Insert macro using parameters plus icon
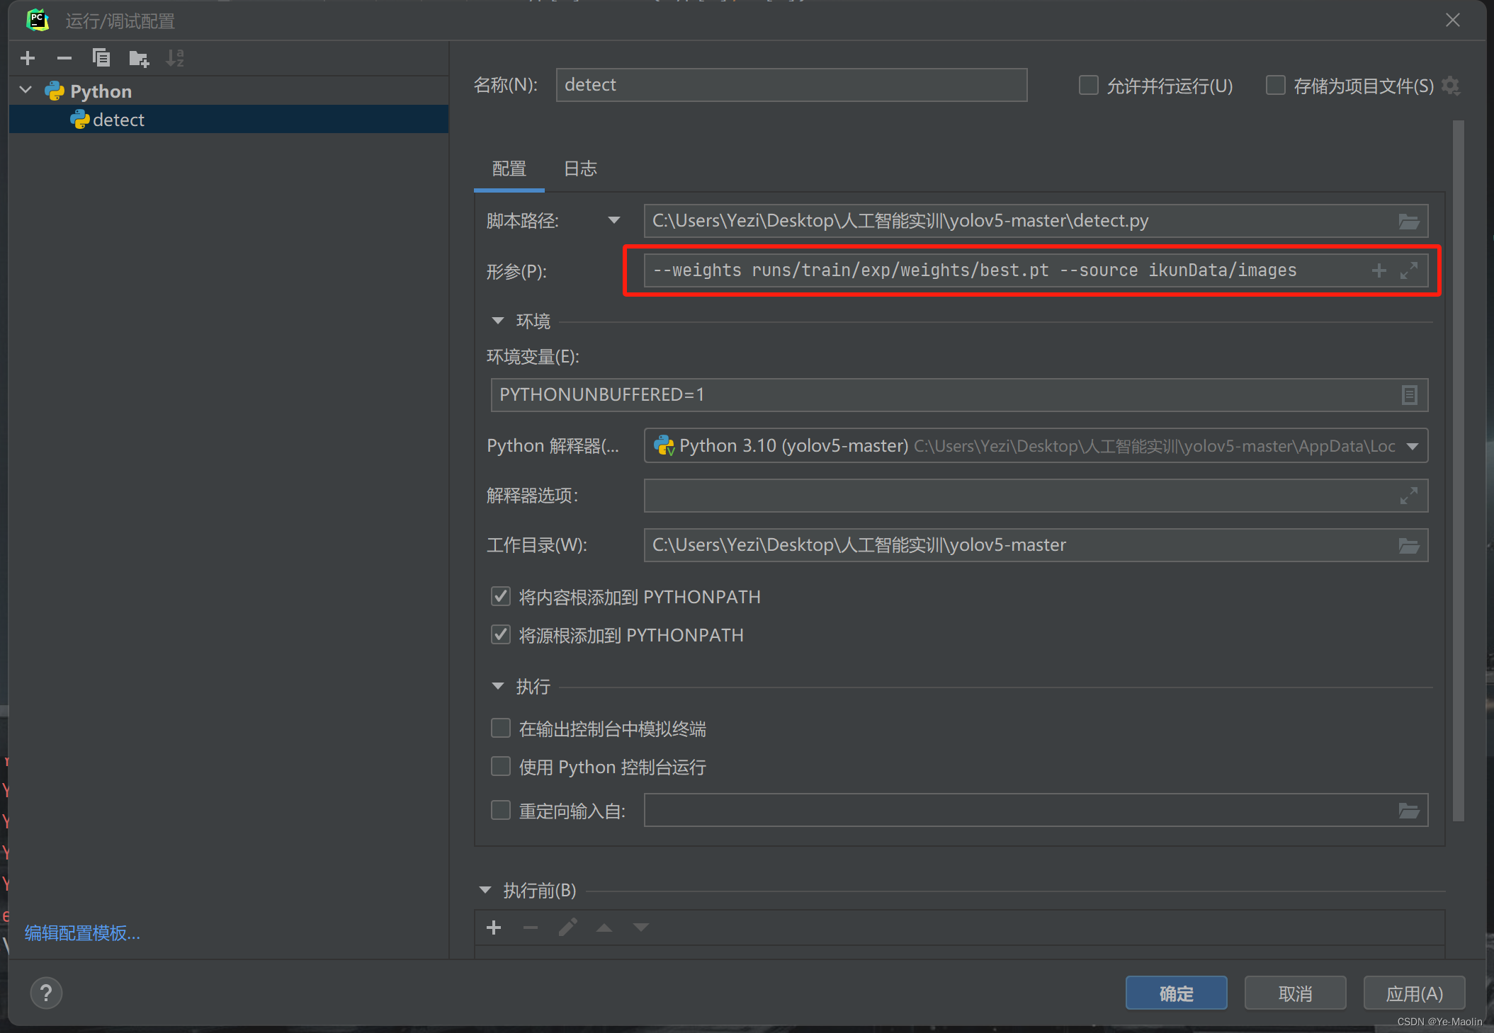This screenshot has height=1033, width=1494. tap(1379, 270)
